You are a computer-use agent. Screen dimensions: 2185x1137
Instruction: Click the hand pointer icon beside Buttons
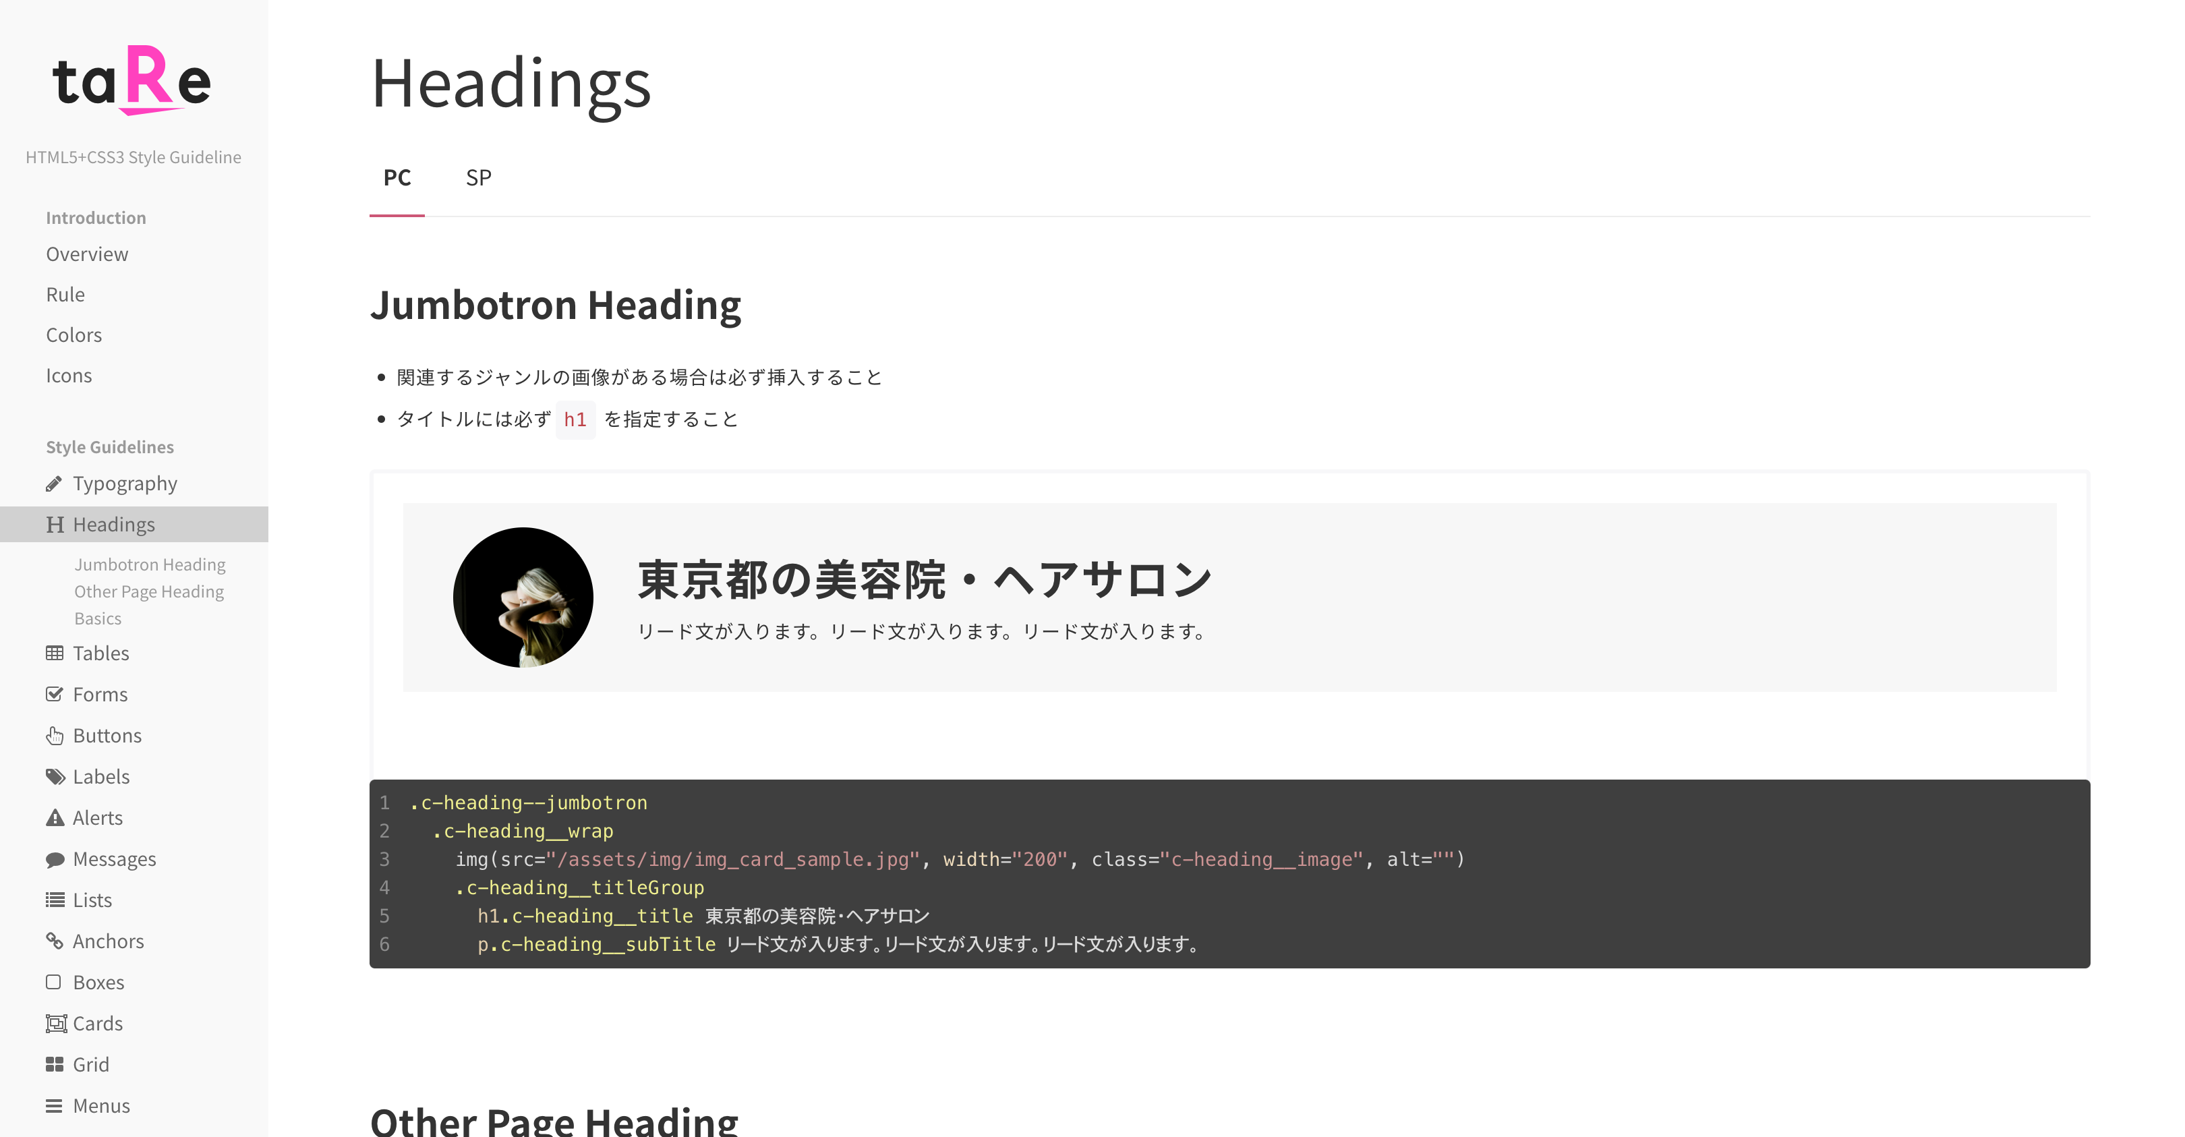tap(54, 736)
